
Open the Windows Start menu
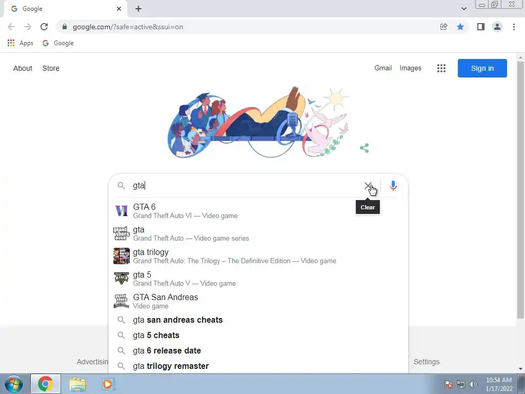click(x=13, y=384)
